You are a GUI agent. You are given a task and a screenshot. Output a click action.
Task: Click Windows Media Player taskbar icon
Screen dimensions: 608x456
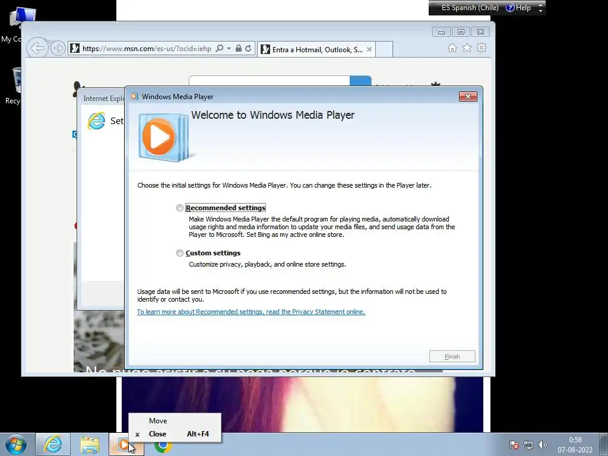pyautogui.click(x=126, y=445)
